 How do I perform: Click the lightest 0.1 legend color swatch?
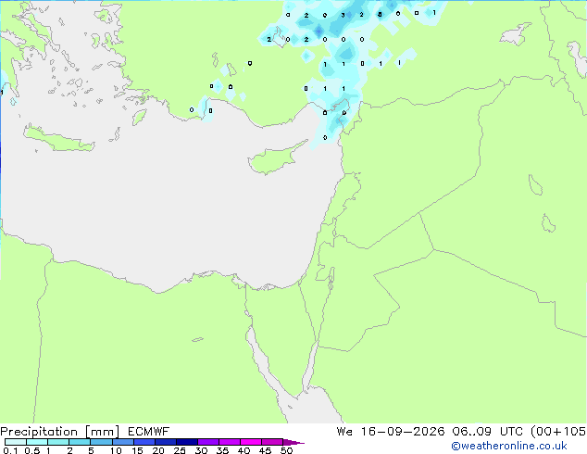pyautogui.click(x=16, y=442)
